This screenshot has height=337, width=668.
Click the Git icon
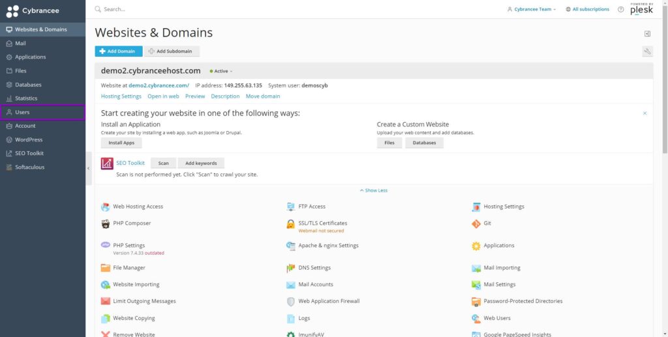pyautogui.click(x=476, y=224)
